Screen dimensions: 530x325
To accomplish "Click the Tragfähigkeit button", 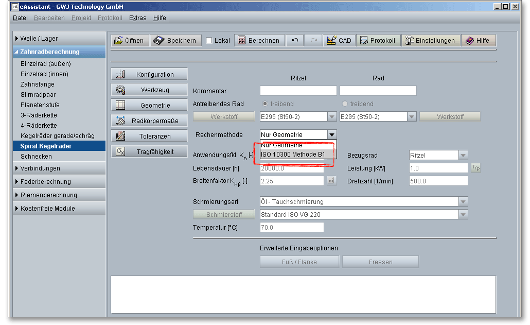I will [149, 151].
